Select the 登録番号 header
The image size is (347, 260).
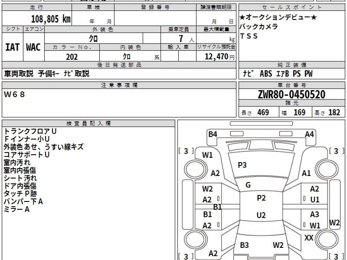(155, 8)
